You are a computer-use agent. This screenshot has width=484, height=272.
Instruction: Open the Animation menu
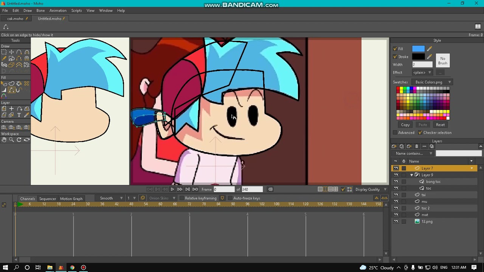pyautogui.click(x=58, y=11)
